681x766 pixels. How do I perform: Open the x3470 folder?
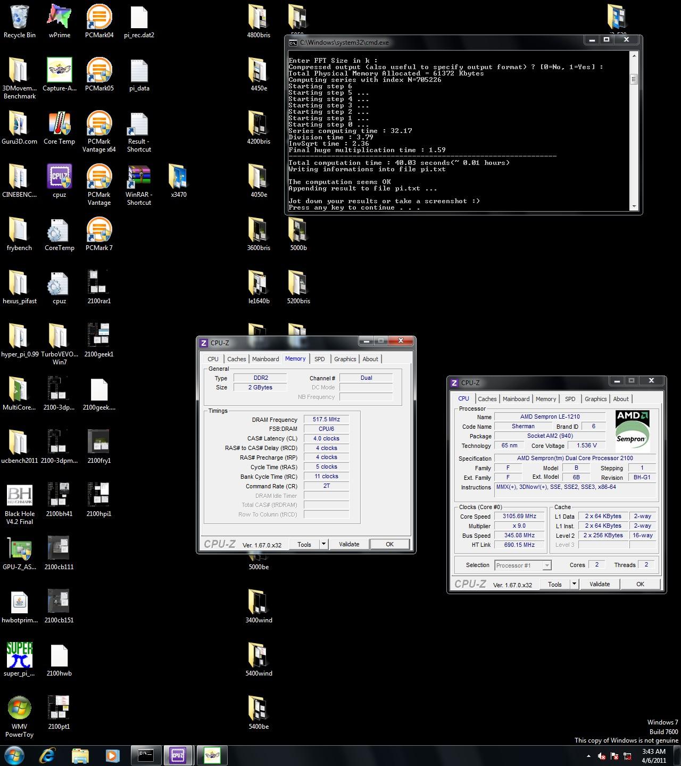[179, 181]
